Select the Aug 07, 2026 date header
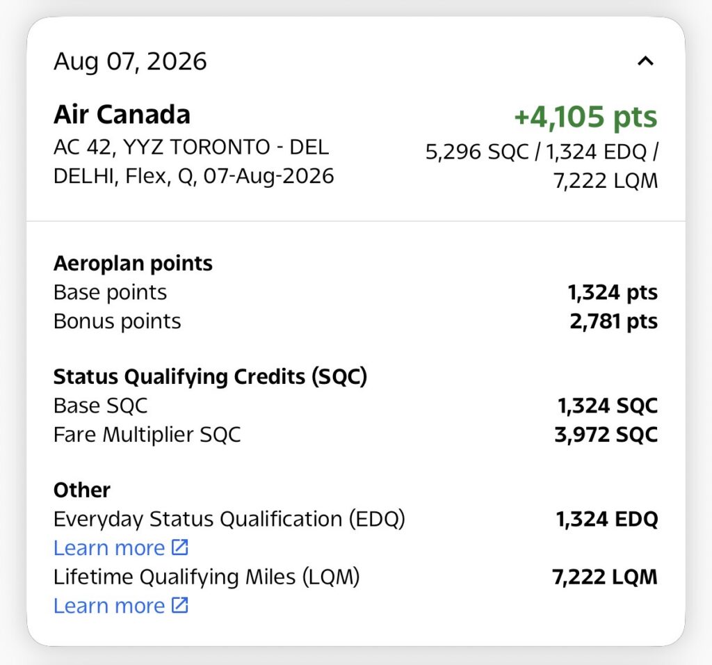Image resolution: width=712 pixels, height=665 pixels. point(130,61)
